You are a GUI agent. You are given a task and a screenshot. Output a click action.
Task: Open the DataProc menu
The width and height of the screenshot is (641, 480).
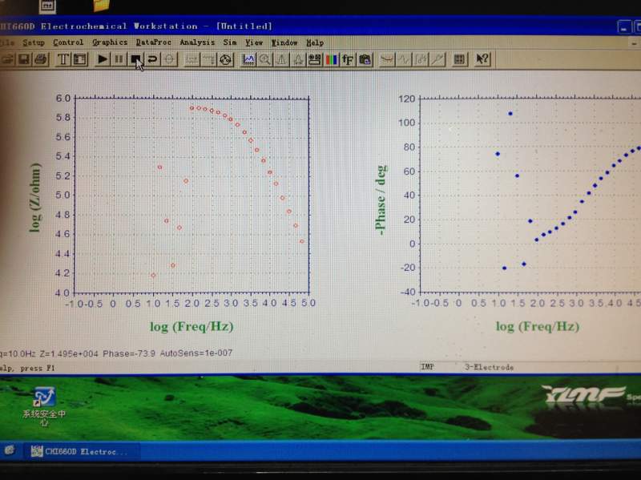pyautogui.click(x=153, y=42)
